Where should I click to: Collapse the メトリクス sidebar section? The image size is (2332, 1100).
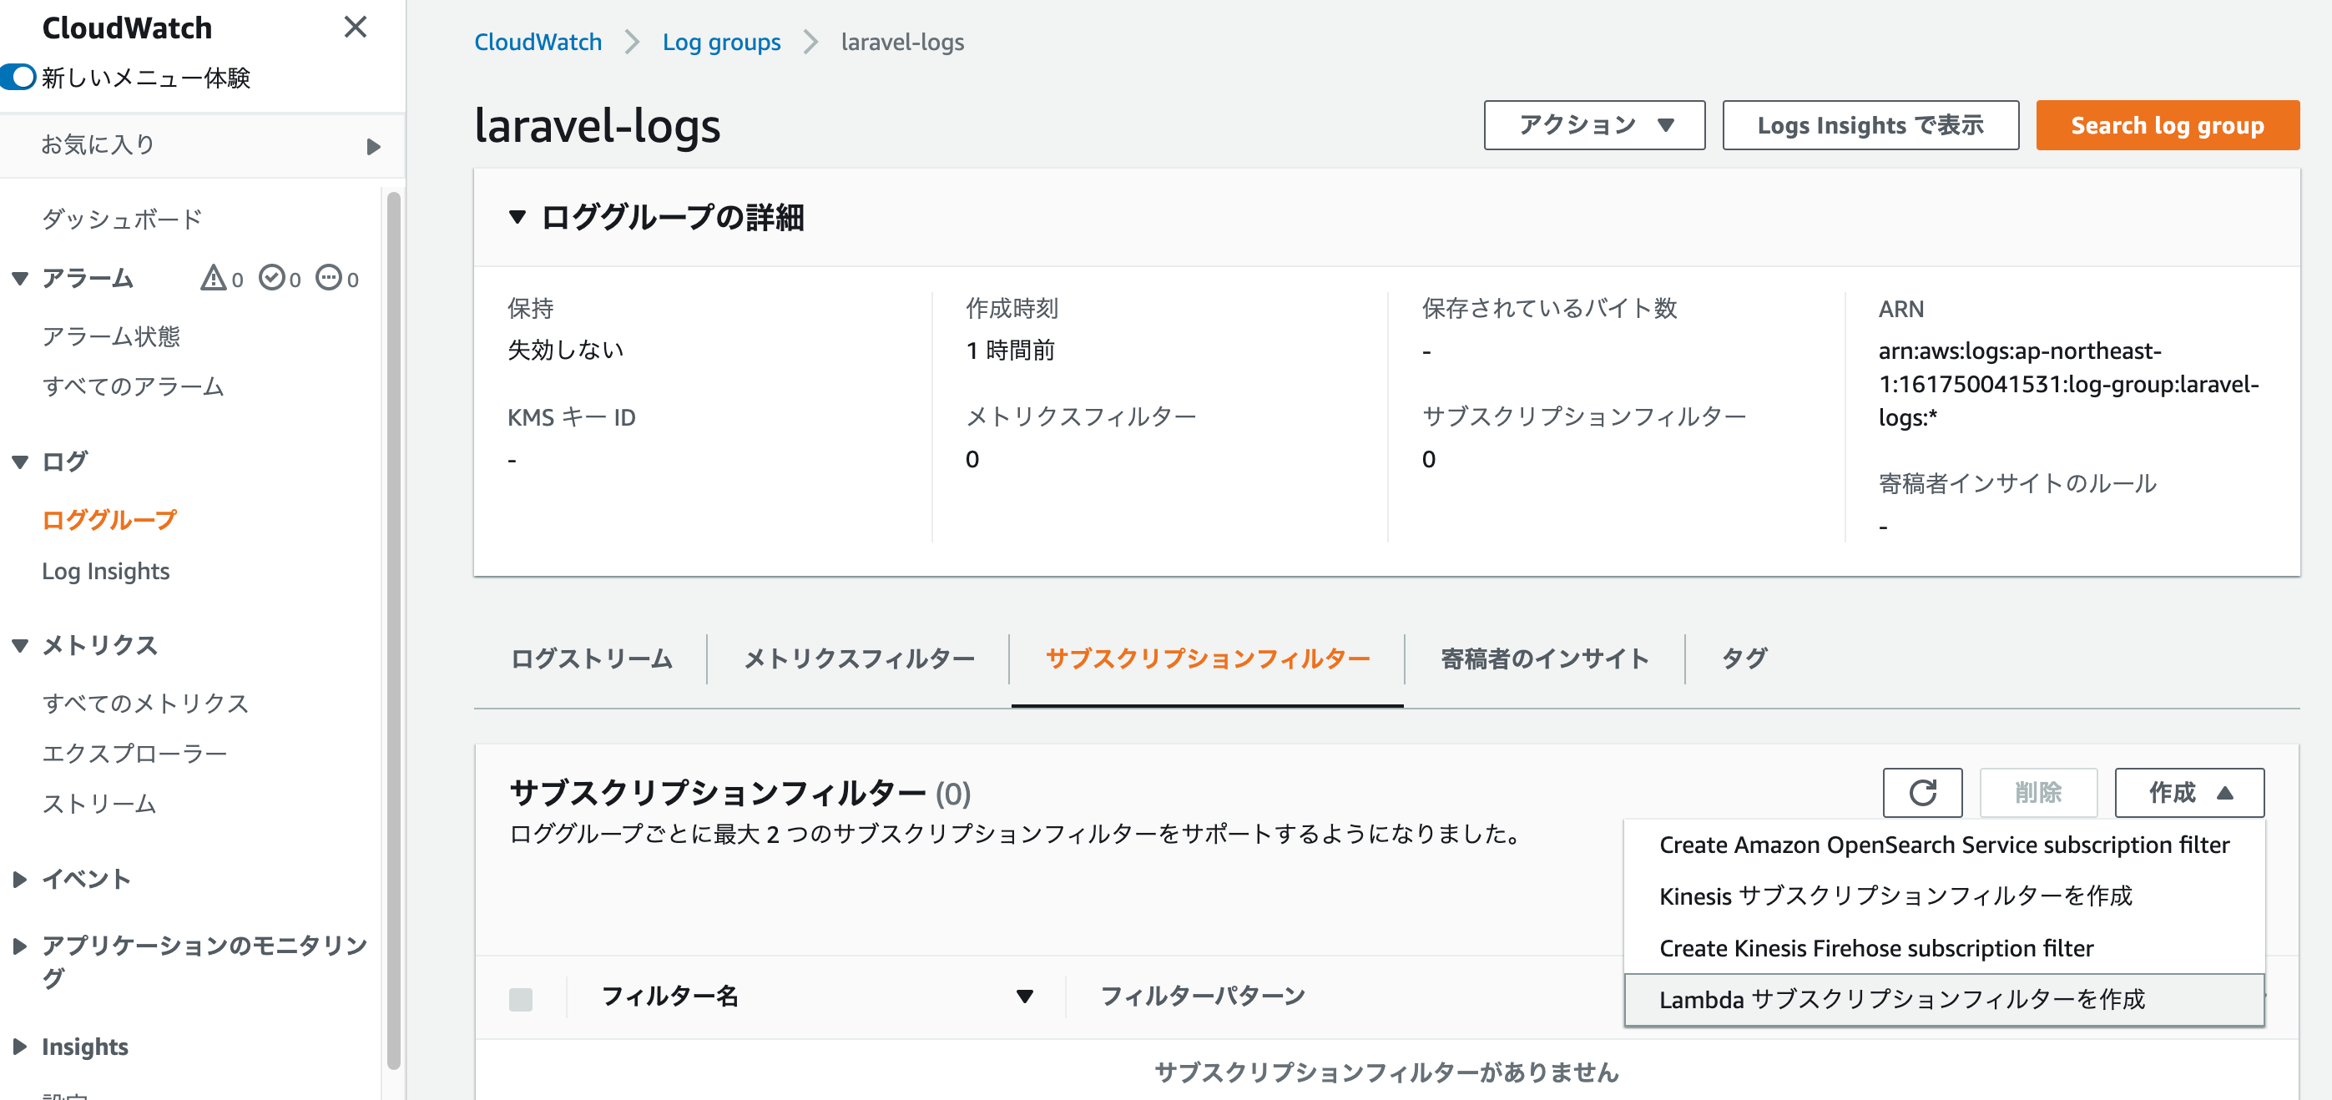(20, 645)
